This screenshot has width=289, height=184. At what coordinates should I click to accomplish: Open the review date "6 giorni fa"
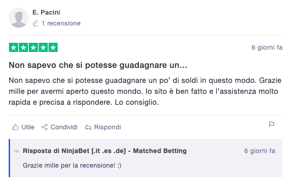click(267, 47)
